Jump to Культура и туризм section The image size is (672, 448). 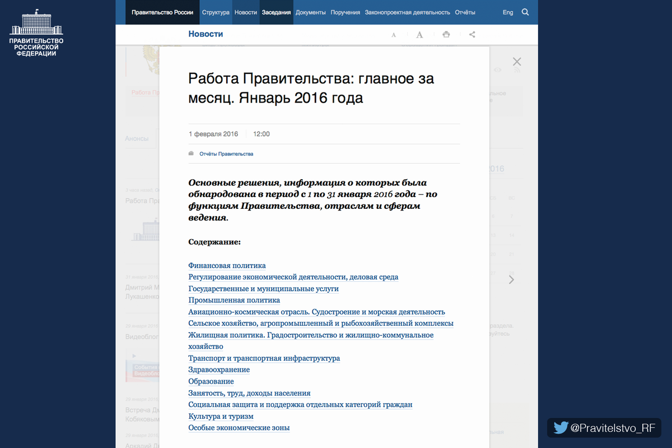[x=221, y=416]
